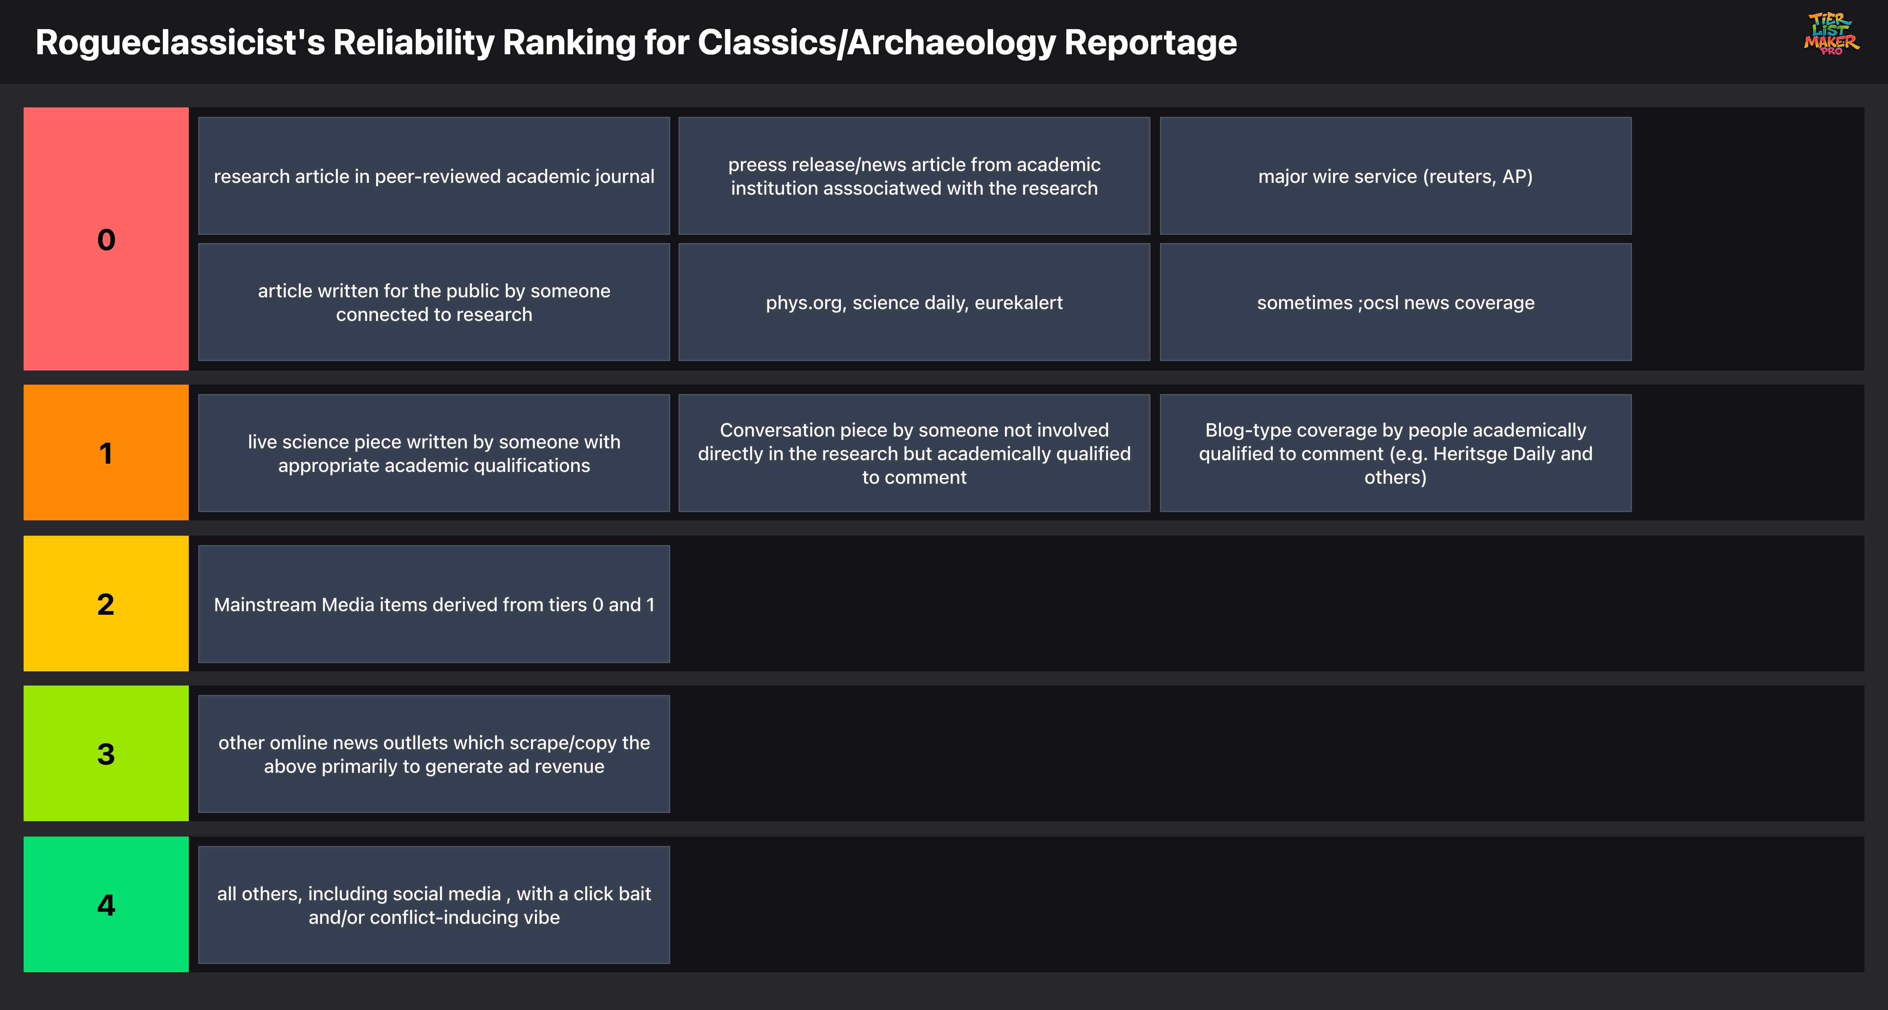Image resolution: width=1888 pixels, height=1010 pixels.
Task: Click the phys.org, science daily, eurekalert card
Action: pyautogui.click(x=914, y=302)
